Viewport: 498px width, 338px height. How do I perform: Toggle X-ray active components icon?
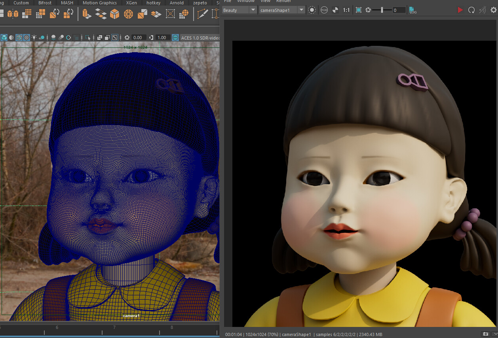click(x=107, y=38)
